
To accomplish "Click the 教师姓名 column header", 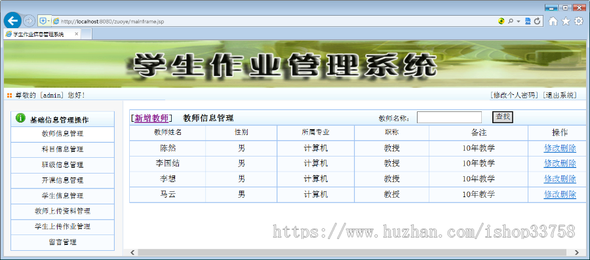I will pos(167,133).
